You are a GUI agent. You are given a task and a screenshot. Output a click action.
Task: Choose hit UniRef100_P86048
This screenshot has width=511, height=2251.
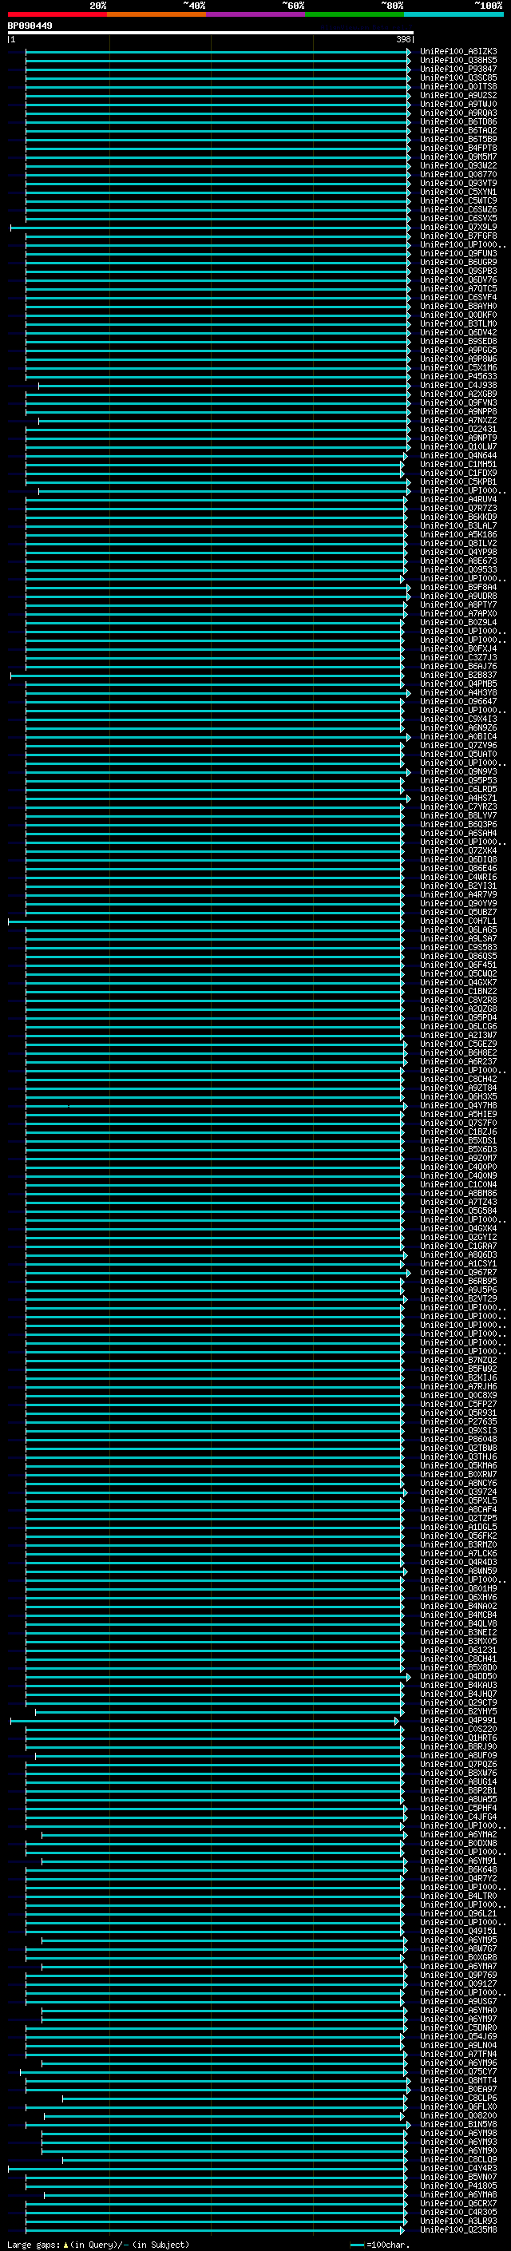point(458,1439)
